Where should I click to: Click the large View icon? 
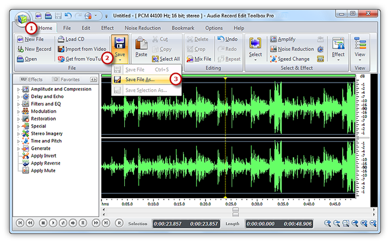(360, 43)
